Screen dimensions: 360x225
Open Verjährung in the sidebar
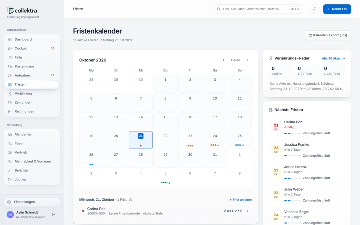tap(32, 93)
